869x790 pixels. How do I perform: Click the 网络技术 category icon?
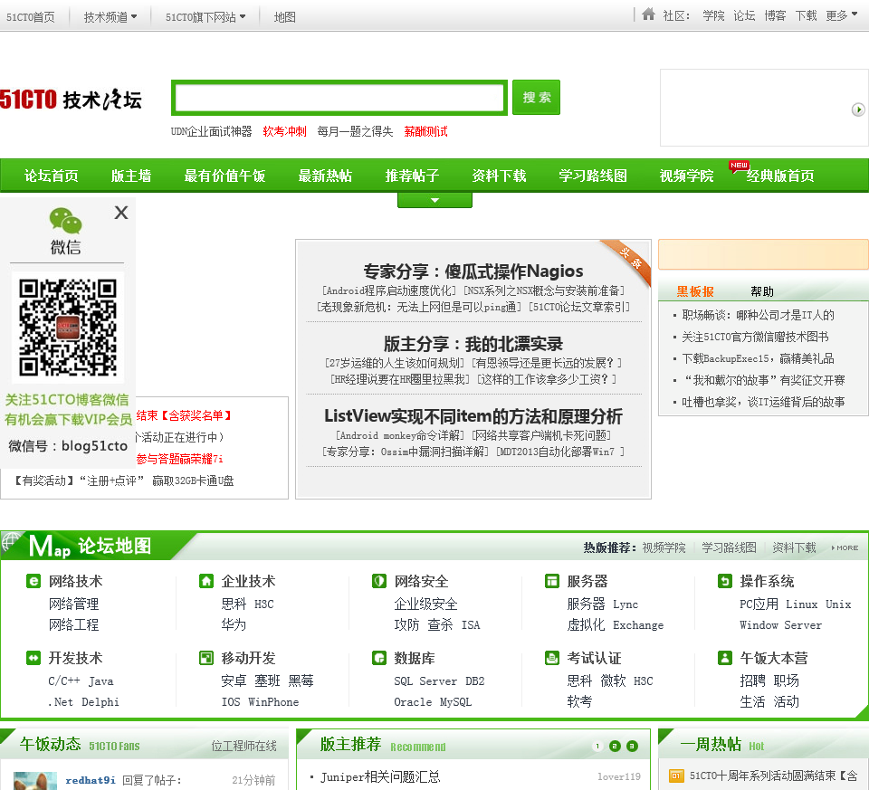point(33,581)
